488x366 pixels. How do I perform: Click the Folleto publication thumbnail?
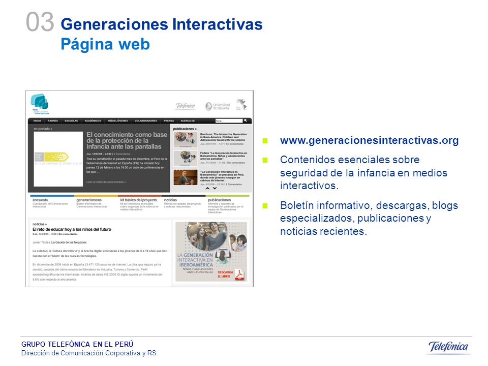186,159
